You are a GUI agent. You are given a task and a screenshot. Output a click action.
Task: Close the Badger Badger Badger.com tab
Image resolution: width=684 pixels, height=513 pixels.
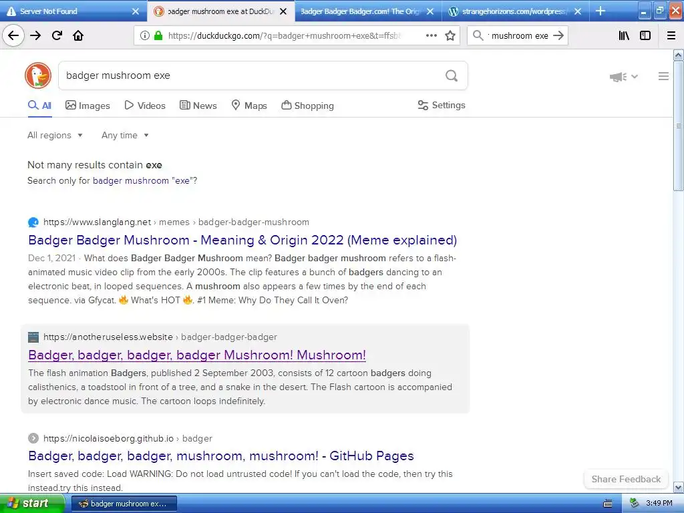(430, 11)
